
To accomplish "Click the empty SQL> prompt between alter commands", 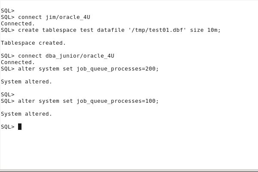I will coord(7,95).
